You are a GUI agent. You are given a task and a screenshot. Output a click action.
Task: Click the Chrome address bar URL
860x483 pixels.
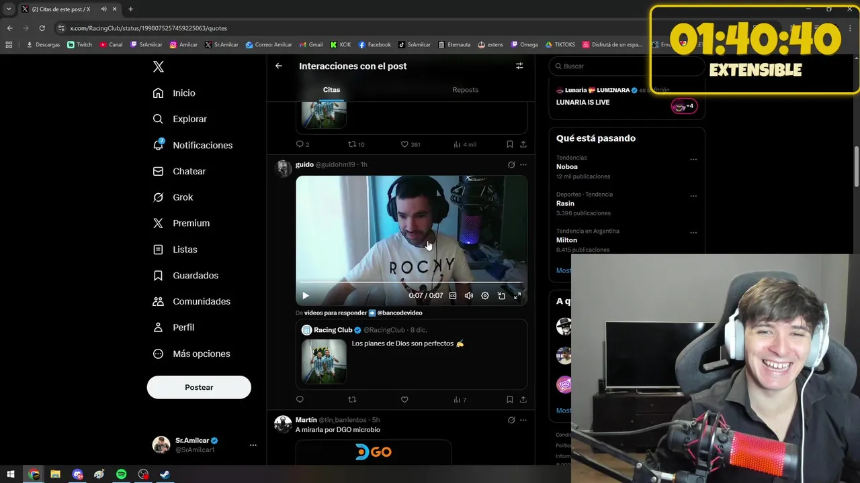pos(148,28)
